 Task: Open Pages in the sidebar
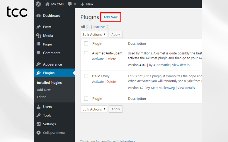48,44
